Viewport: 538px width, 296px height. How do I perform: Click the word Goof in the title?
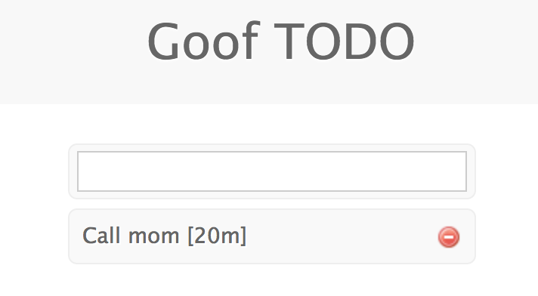pyautogui.click(x=203, y=42)
